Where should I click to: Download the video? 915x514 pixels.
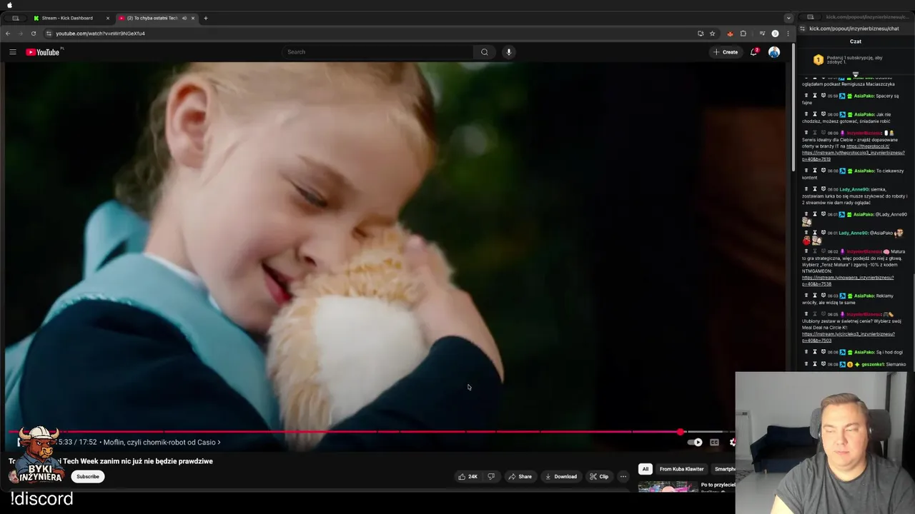tap(560, 476)
